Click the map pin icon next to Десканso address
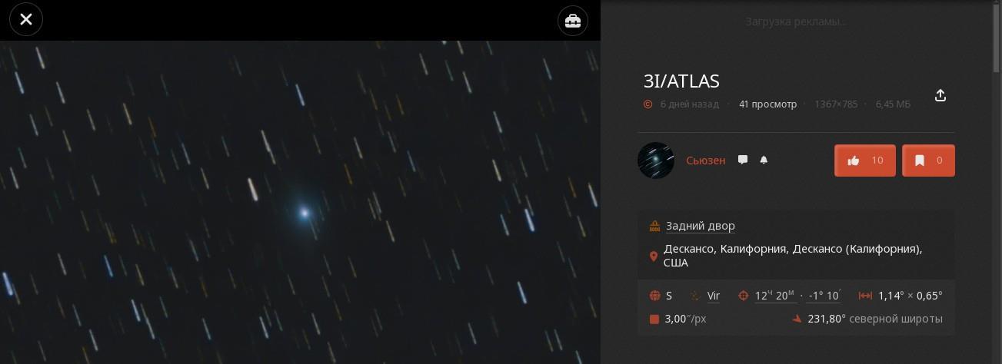The height and width of the screenshot is (364, 1002). [654, 256]
